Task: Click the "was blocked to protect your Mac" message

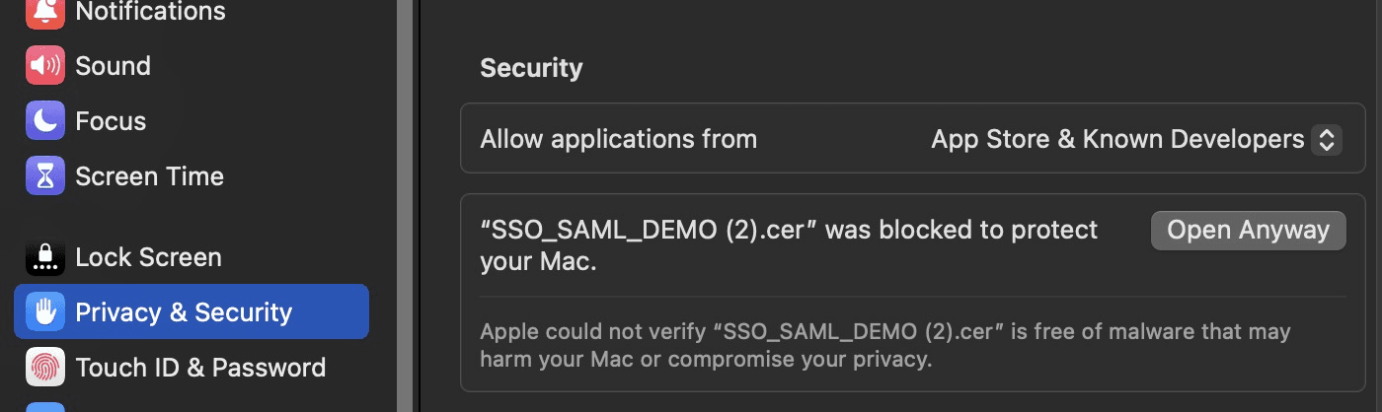Action: click(x=789, y=246)
